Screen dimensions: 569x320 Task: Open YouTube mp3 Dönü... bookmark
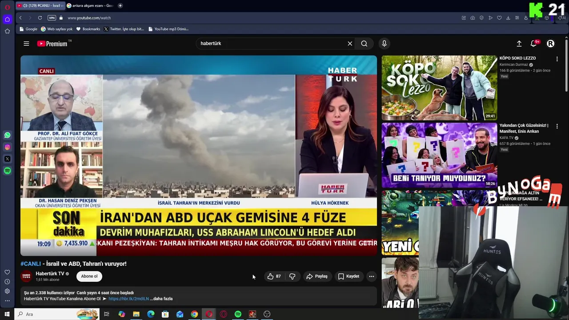tap(168, 29)
